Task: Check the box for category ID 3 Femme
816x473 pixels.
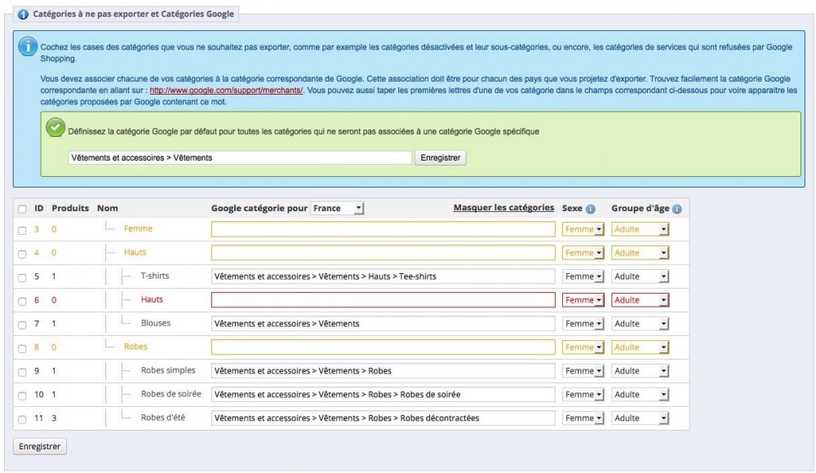Action: point(22,230)
